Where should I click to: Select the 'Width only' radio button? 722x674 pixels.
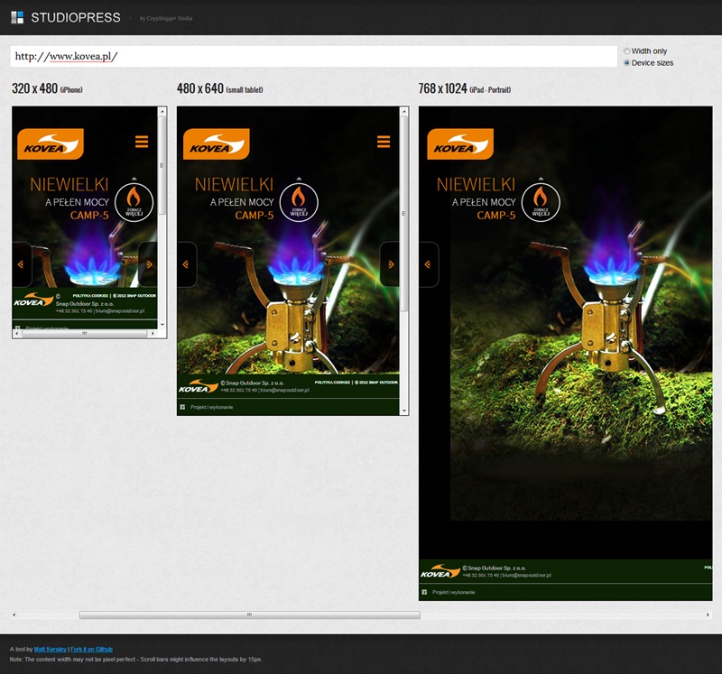[627, 51]
